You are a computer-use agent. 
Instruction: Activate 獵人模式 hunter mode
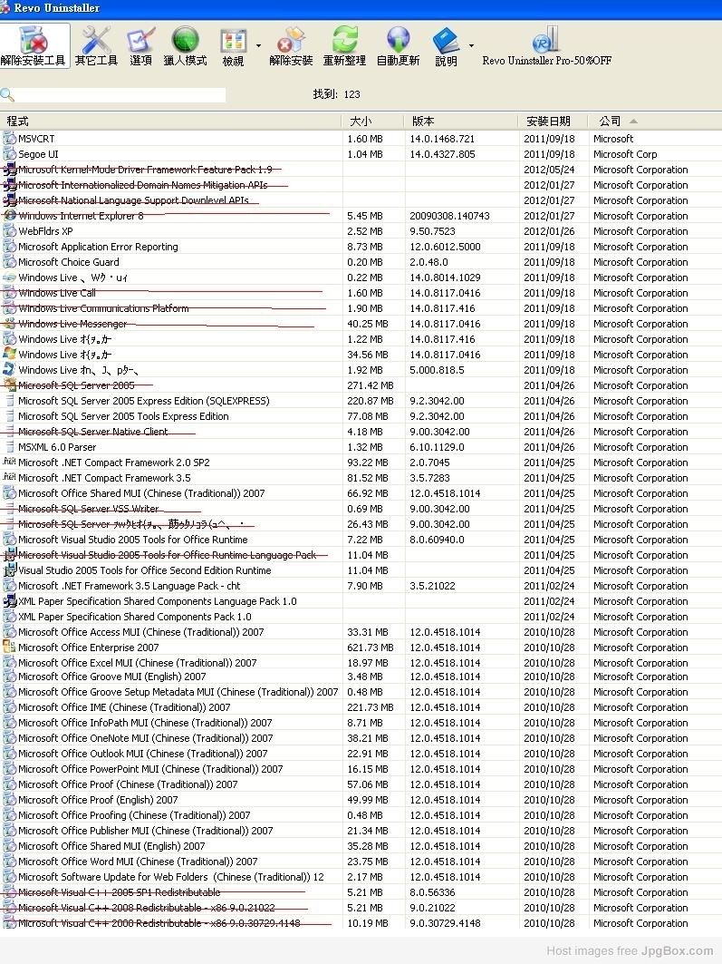(x=185, y=47)
